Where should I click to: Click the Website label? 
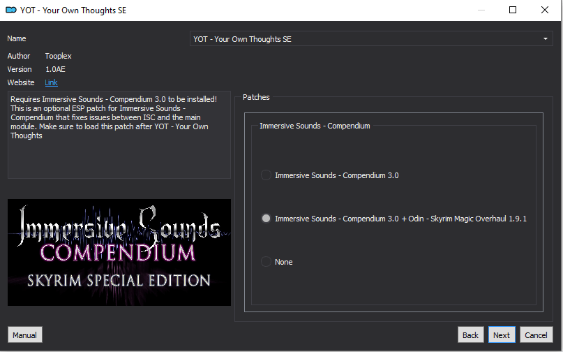click(21, 82)
